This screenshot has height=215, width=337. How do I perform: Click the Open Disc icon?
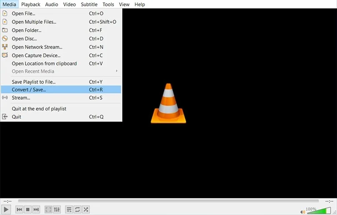point(5,38)
